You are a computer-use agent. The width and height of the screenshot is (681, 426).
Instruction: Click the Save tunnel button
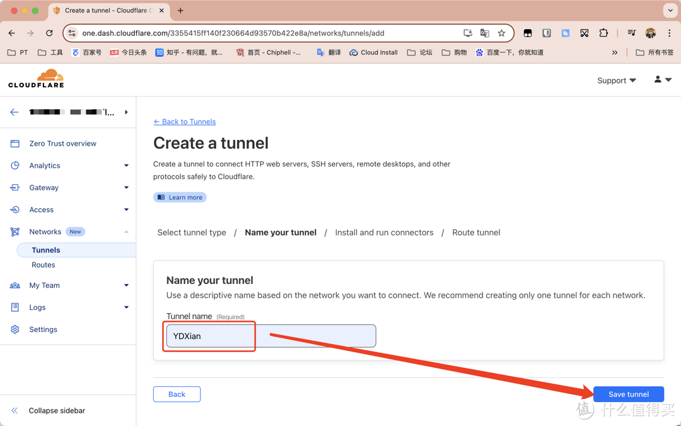628,394
